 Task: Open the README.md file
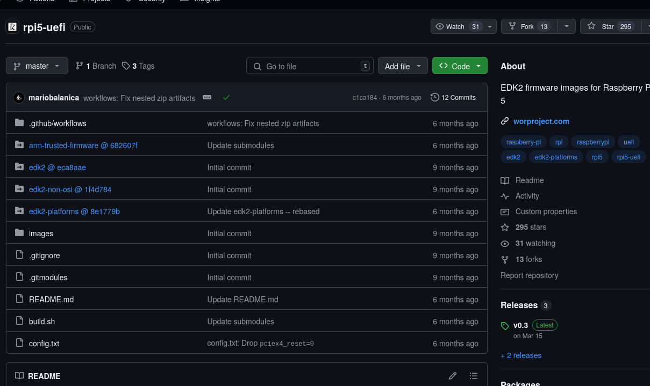point(51,299)
